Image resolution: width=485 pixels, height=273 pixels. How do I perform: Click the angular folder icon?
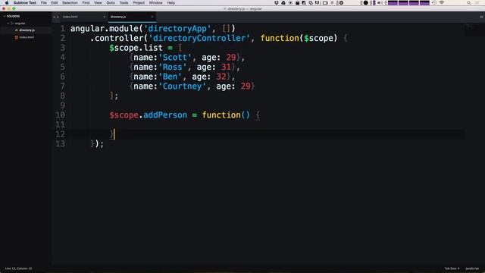click(x=12, y=24)
